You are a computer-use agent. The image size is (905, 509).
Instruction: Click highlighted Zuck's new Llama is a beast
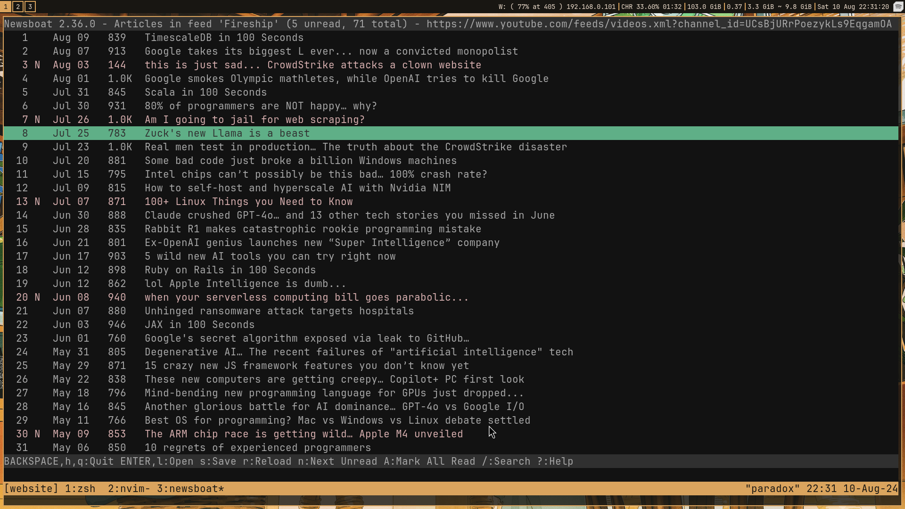tap(451, 133)
